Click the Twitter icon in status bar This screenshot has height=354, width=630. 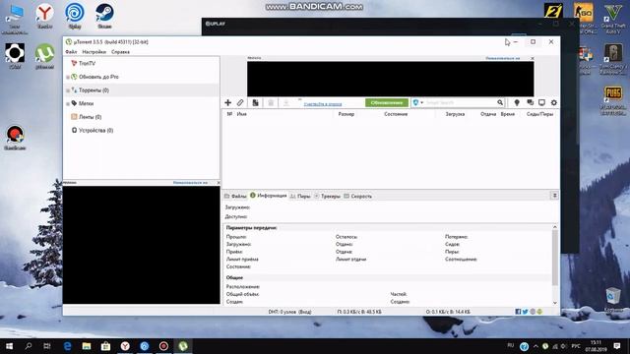[x=525, y=312]
